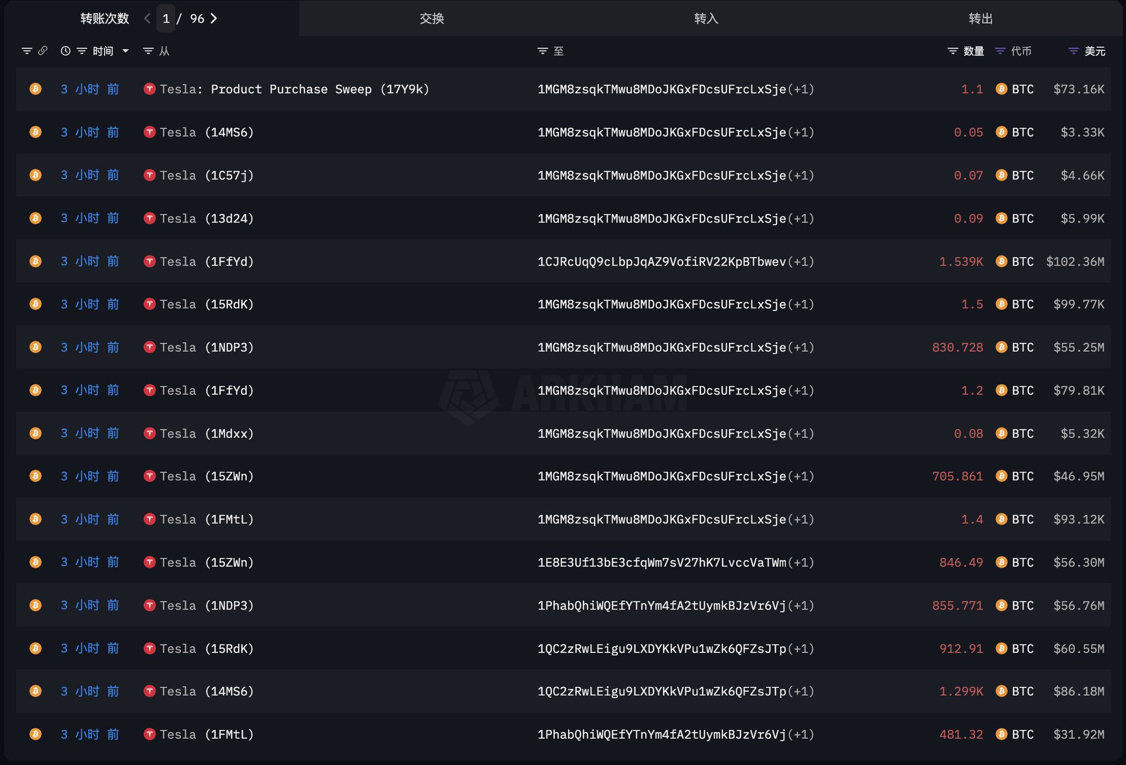This screenshot has width=1126, height=765.
Task: Click the BTC token in the 481.32 row
Action: click(1015, 734)
